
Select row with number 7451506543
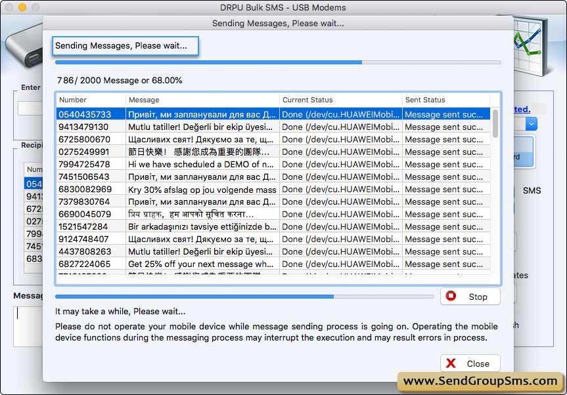point(273,177)
